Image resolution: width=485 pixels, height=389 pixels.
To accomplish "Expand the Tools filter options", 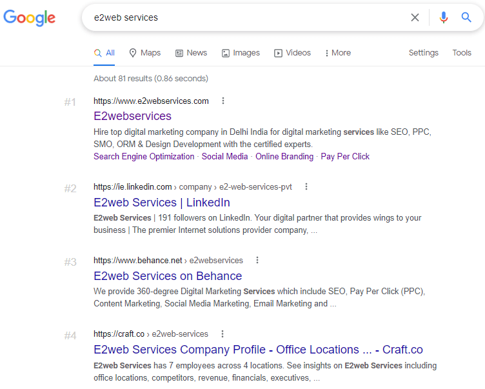I will tap(462, 53).
